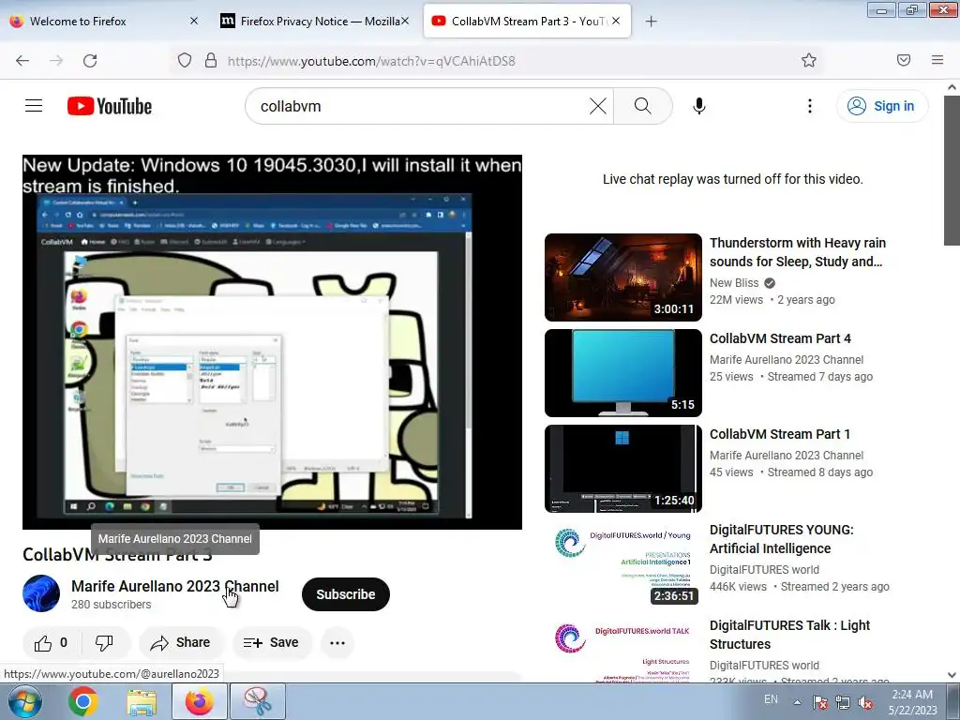960x720 pixels.
Task: Launch Chrome from the taskbar
Action: (x=83, y=701)
